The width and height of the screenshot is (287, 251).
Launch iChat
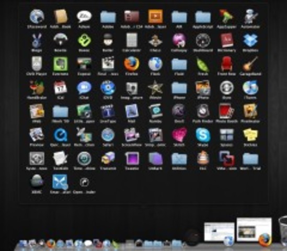[x=84, y=87]
